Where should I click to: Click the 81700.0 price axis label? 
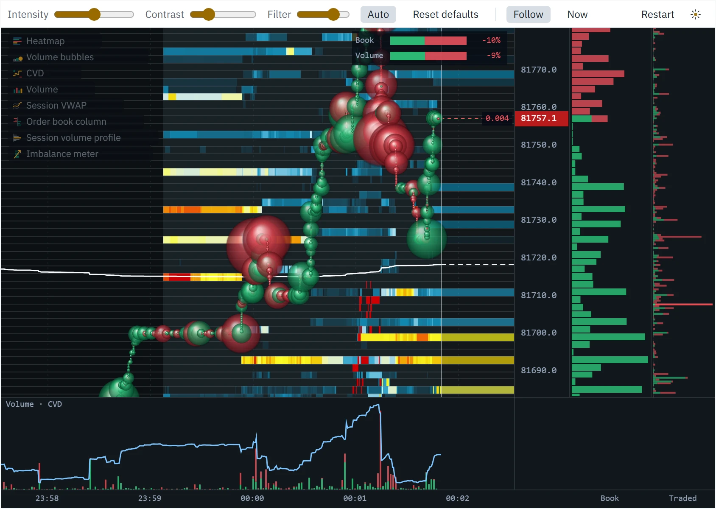[x=539, y=333]
